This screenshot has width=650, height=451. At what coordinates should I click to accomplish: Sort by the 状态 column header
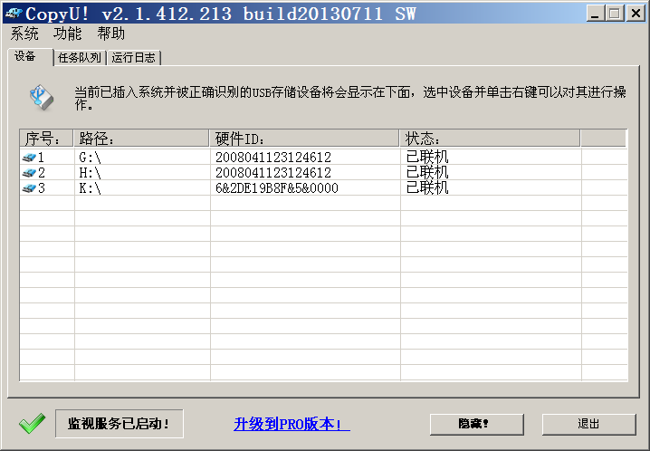pyautogui.click(x=490, y=139)
